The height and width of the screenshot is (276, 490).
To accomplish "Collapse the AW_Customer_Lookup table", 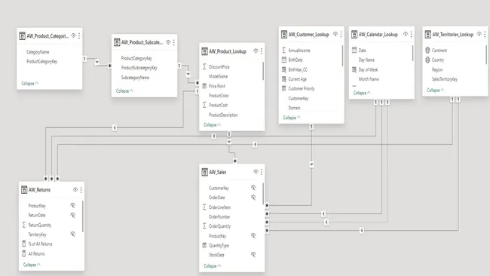I will [x=292, y=118].
